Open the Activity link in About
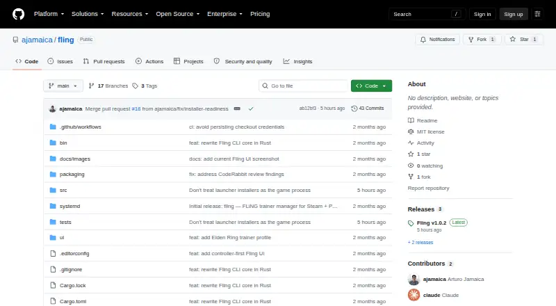Image resolution: width=556 pixels, height=306 pixels. pos(421,143)
